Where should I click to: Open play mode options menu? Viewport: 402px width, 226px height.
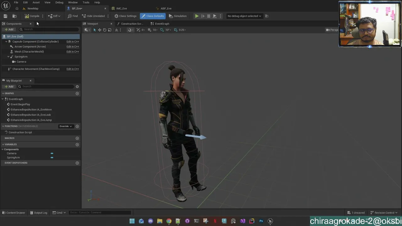click(220, 16)
